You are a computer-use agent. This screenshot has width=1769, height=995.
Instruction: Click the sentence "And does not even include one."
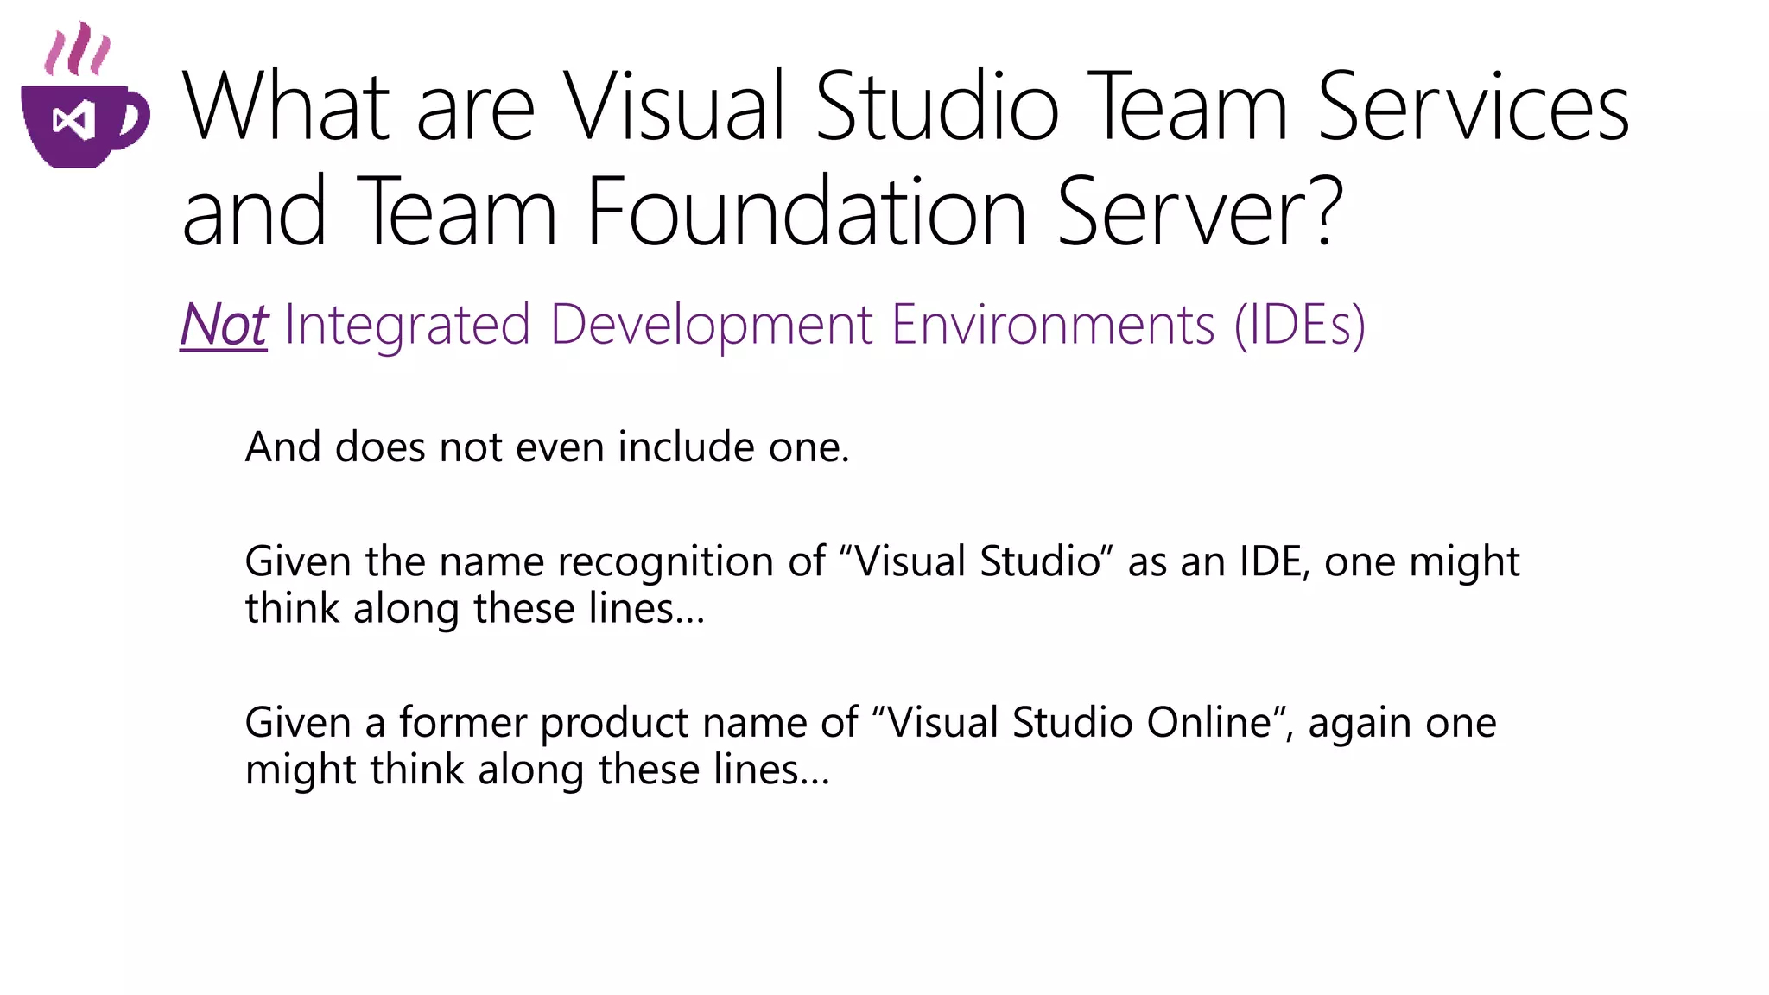tap(548, 447)
